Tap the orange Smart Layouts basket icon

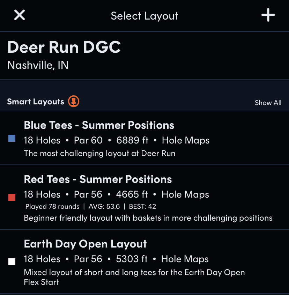74,102
